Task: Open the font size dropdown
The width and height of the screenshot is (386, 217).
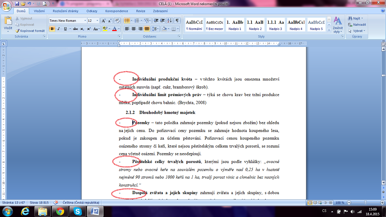Action: [97, 21]
